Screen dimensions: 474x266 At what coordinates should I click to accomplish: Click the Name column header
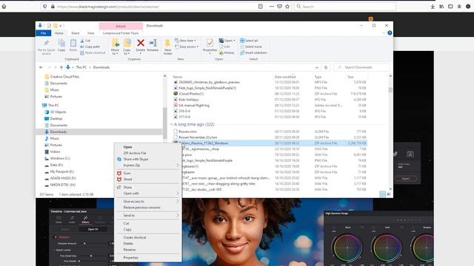coord(178,77)
